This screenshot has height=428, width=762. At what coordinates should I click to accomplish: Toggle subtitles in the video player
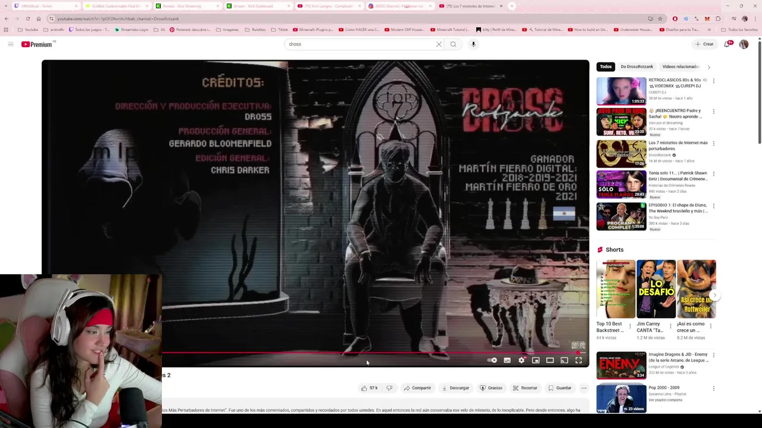pyautogui.click(x=507, y=360)
